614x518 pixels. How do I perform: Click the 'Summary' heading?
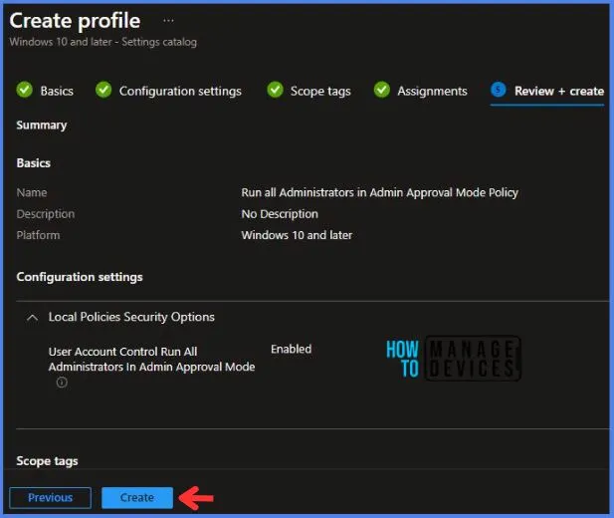pos(42,126)
